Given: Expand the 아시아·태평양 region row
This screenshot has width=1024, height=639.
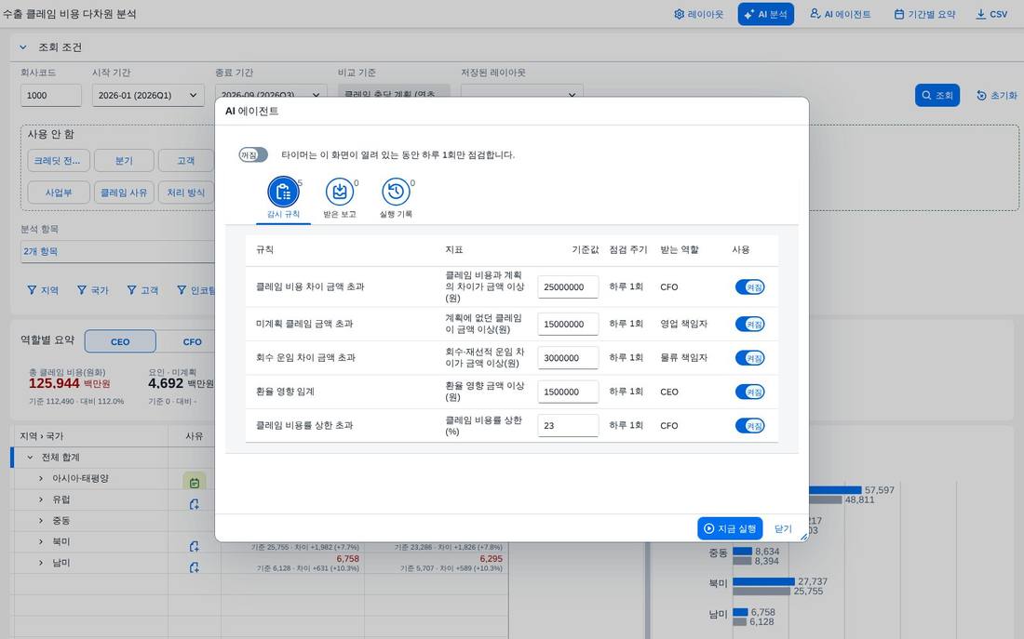Looking at the screenshot, I should pos(40,478).
